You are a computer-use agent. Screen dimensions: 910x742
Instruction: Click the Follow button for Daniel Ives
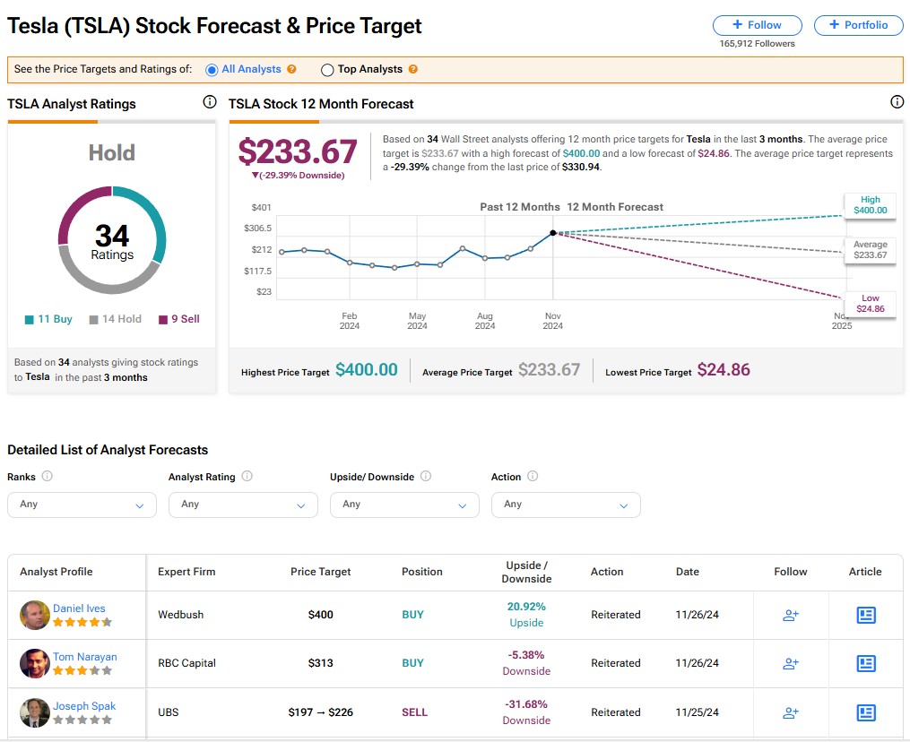pyautogui.click(x=791, y=616)
